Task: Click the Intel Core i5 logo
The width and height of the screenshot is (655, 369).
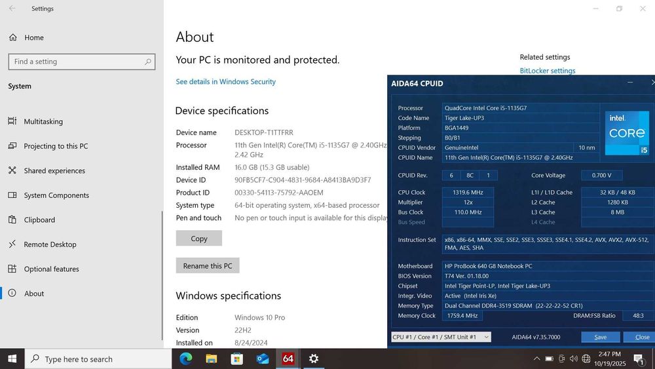Action: click(x=627, y=133)
